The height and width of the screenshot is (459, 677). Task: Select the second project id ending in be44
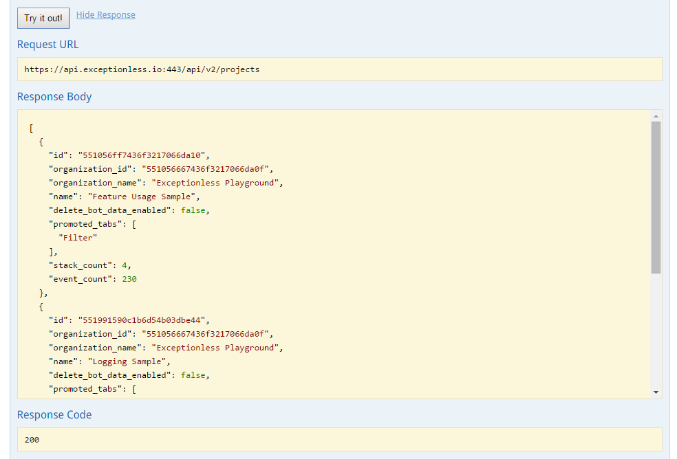(x=143, y=320)
